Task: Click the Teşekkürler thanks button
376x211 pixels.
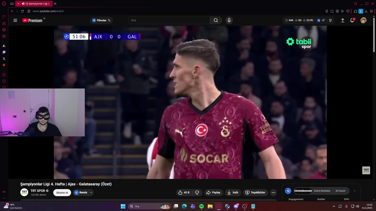Action: 255,193
